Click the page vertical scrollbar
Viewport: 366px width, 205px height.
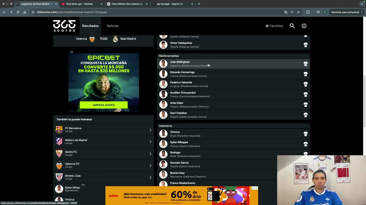coord(365,102)
